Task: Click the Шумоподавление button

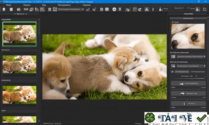Action: coord(188,83)
